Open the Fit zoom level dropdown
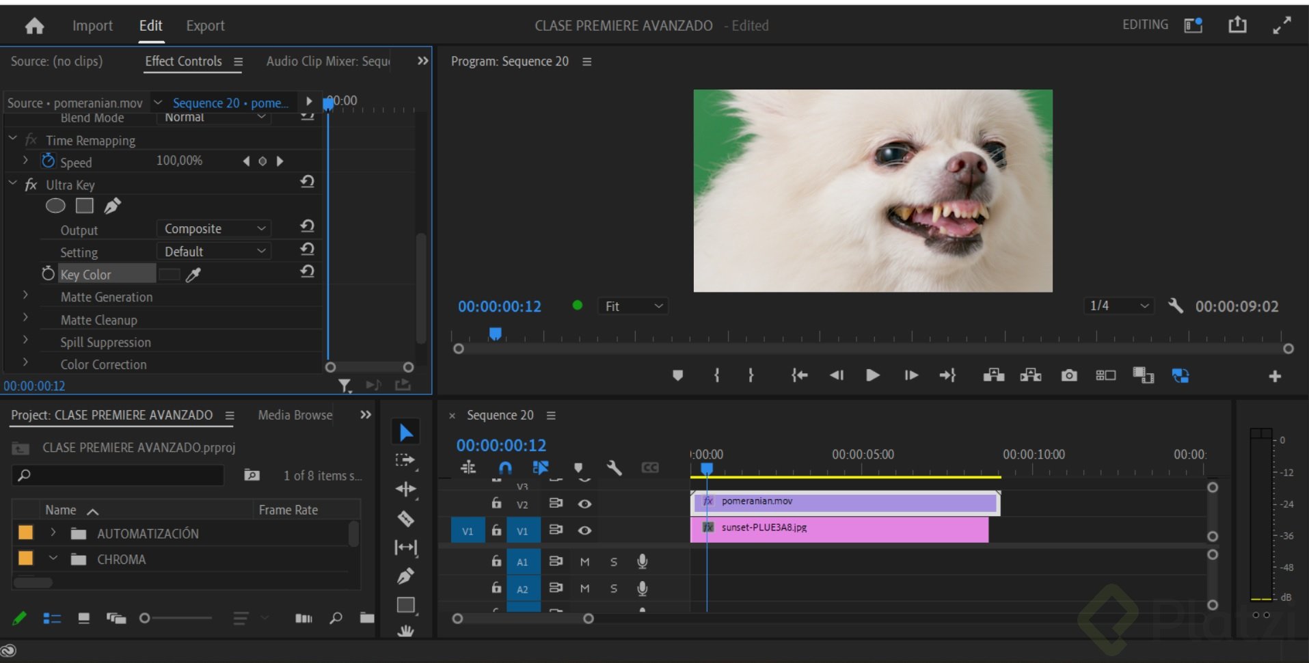 click(x=633, y=306)
